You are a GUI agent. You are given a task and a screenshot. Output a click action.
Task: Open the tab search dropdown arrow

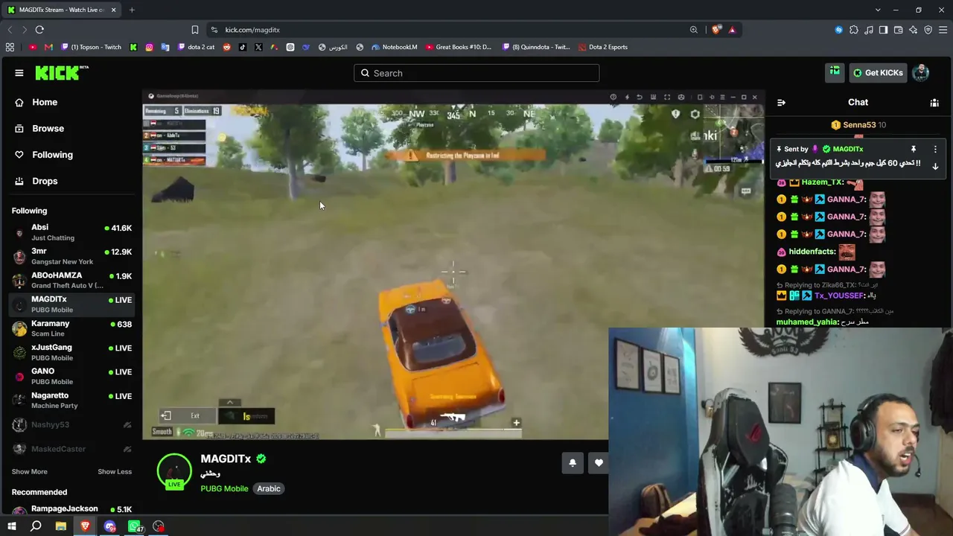(x=878, y=10)
